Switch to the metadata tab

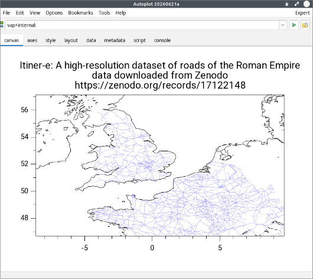115,40
